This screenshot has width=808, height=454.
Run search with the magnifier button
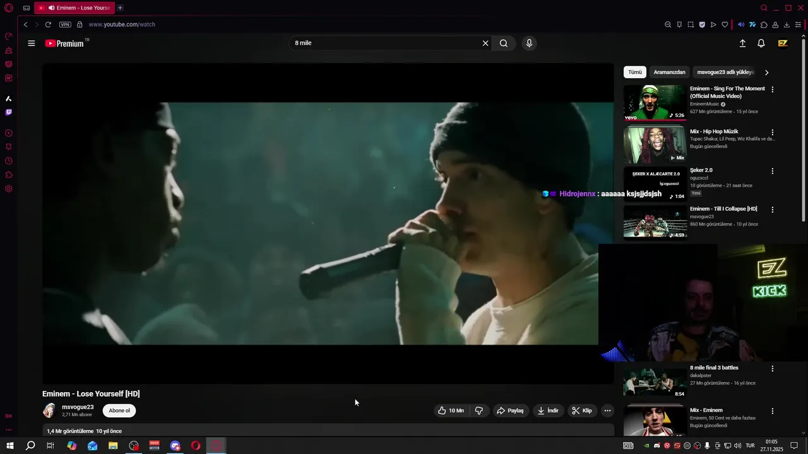[504, 44]
